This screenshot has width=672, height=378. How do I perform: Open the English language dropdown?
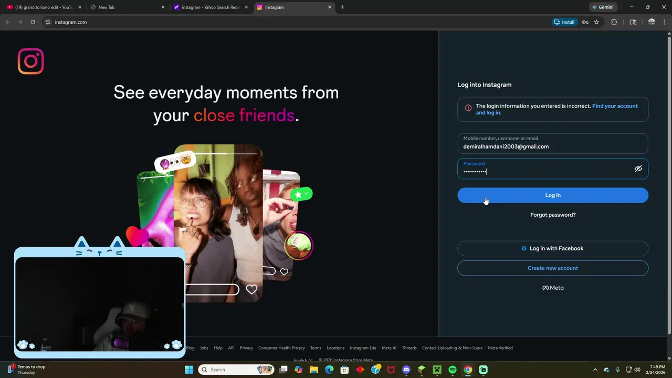[303, 360]
